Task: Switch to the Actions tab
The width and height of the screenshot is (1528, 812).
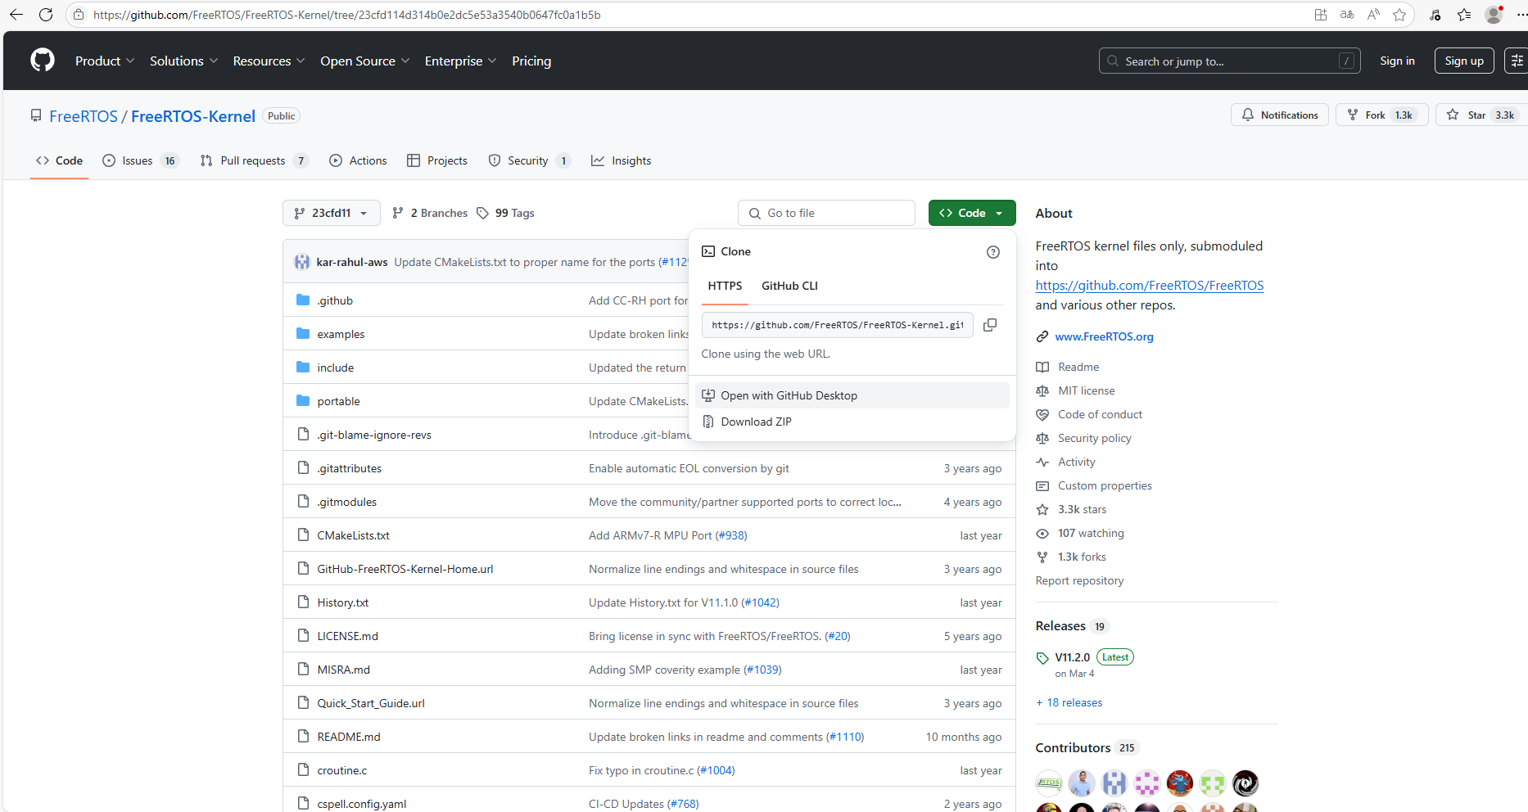Action: 358,160
